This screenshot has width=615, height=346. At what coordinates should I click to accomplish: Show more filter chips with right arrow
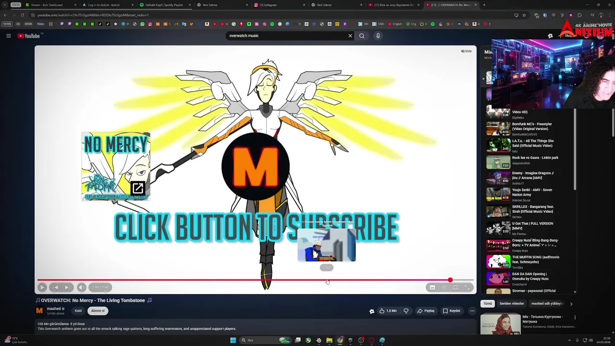[571, 304]
